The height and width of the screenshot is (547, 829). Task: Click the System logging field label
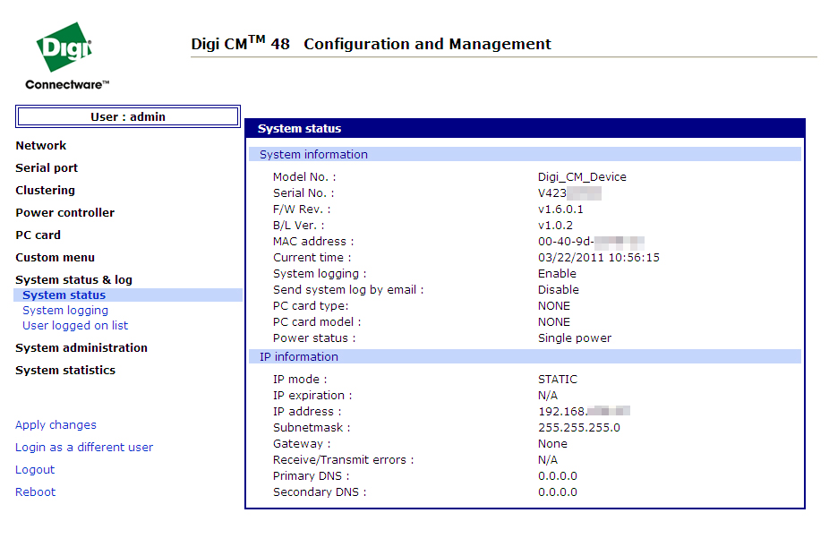coord(320,274)
